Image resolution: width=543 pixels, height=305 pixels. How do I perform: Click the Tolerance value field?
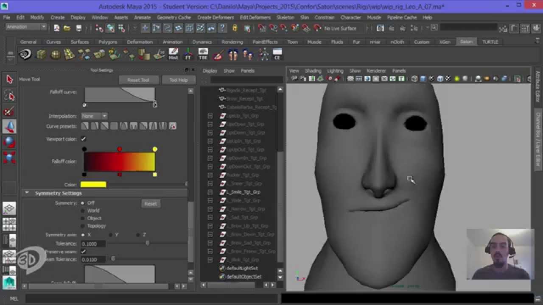point(93,244)
